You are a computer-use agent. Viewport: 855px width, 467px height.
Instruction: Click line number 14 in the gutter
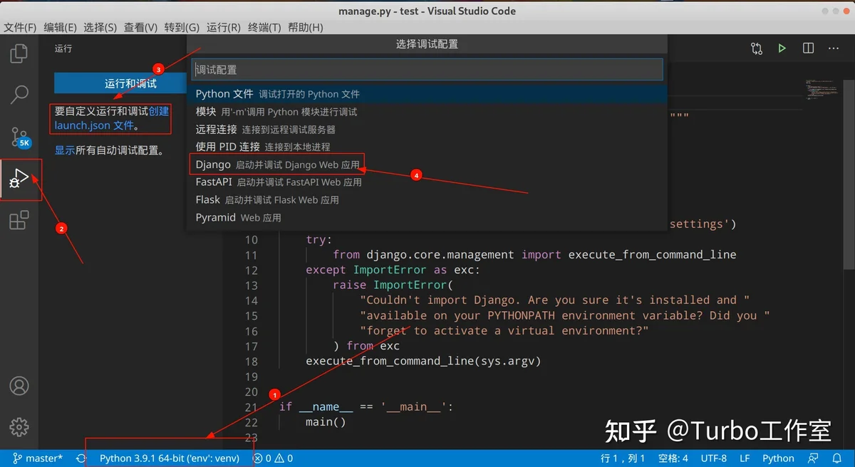(251, 300)
